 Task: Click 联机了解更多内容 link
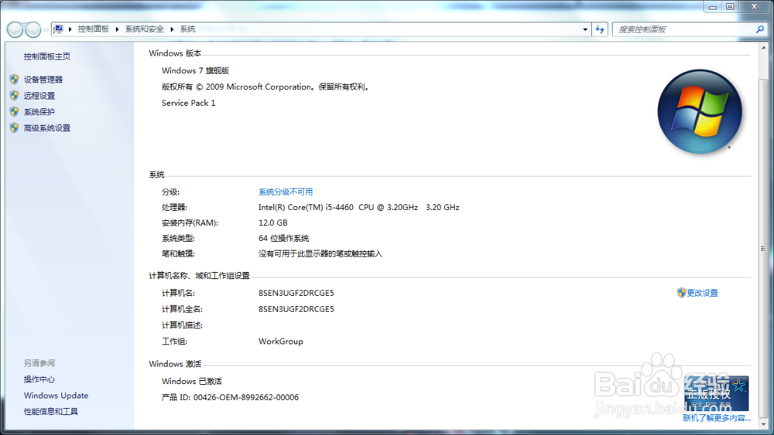coord(717,418)
